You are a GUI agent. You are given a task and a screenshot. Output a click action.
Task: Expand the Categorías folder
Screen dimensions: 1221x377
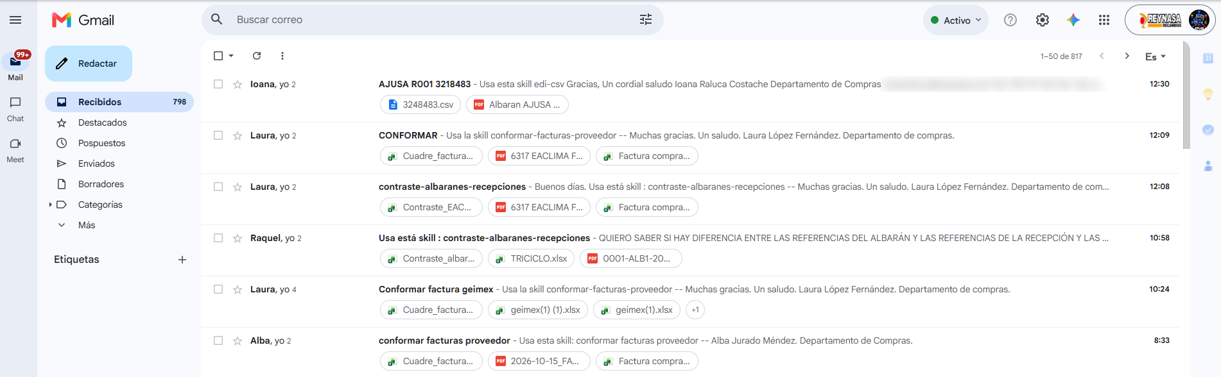(50, 205)
